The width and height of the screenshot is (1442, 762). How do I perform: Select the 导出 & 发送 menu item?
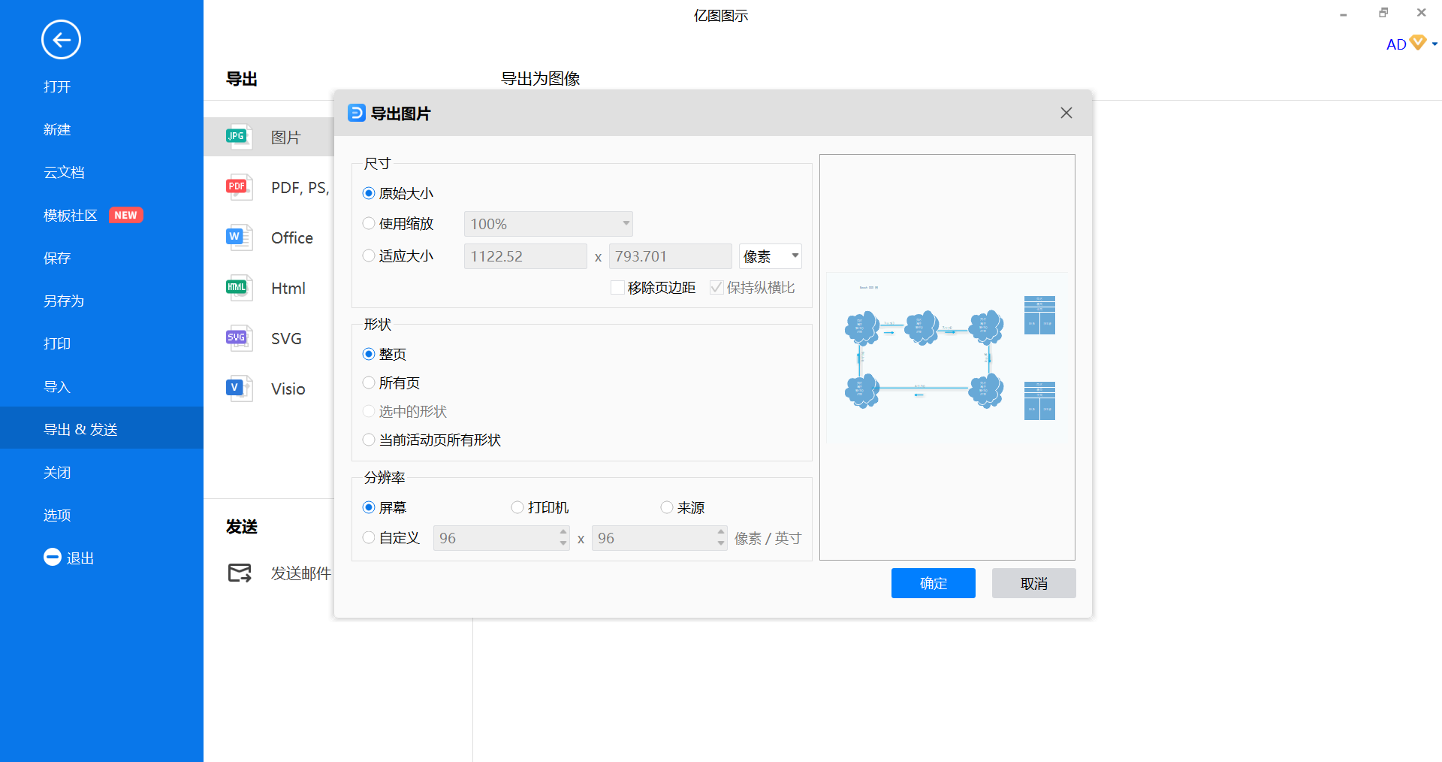pyautogui.click(x=101, y=428)
